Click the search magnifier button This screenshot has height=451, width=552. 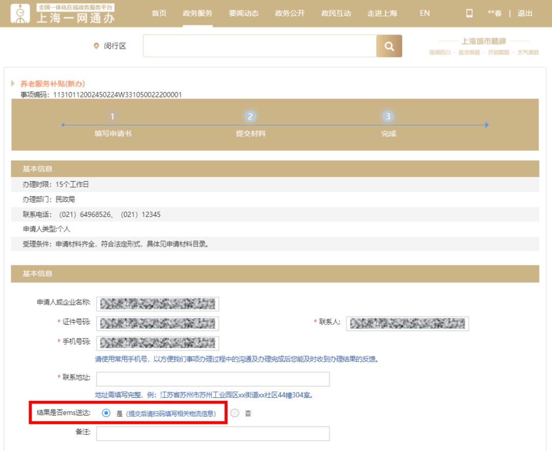click(x=389, y=47)
